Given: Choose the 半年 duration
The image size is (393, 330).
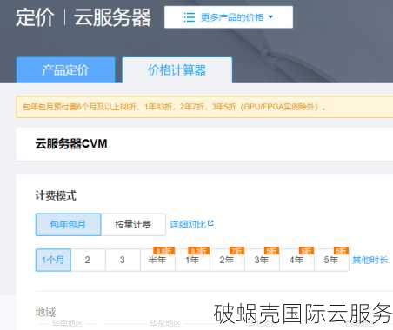Looking at the screenshot, I should click(x=157, y=260).
